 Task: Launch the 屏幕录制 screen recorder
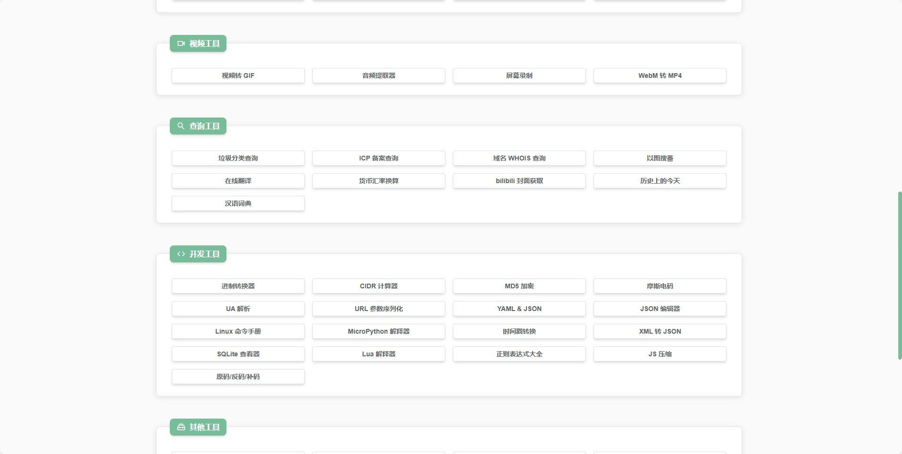(x=519, y=76)
